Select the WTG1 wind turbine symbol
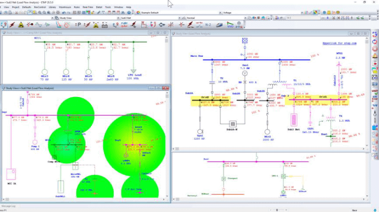This screenshot has height=212, width=379. [x=339, y=64]
